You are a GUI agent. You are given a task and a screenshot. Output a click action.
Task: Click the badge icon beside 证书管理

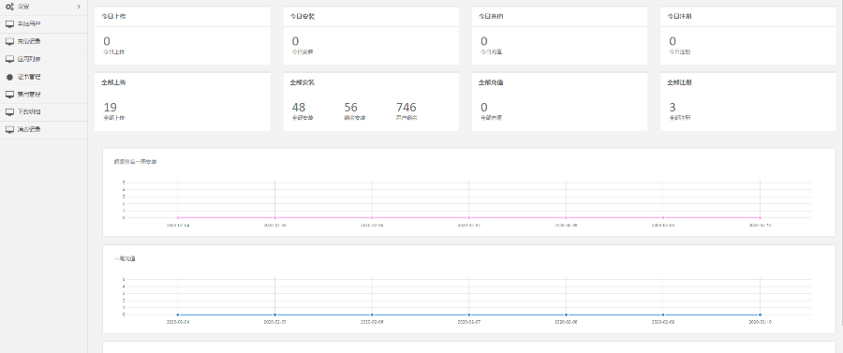(x=9, y=77)
